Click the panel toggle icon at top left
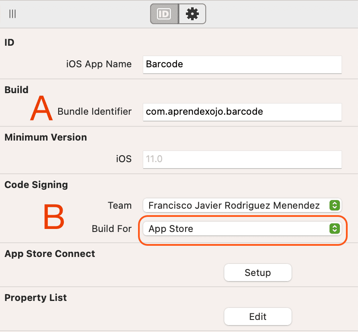Image resolution: width=358 pixels, height=332 pixels. (x=12, y=13)
